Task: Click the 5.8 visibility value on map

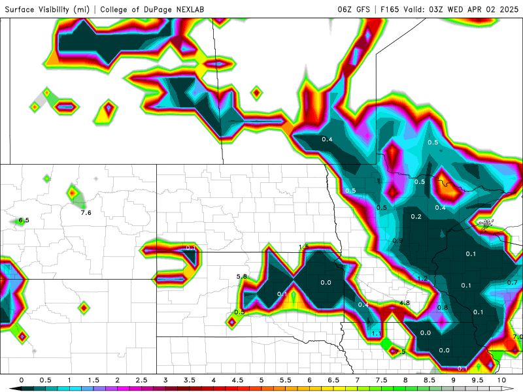Action: [242, 276]
